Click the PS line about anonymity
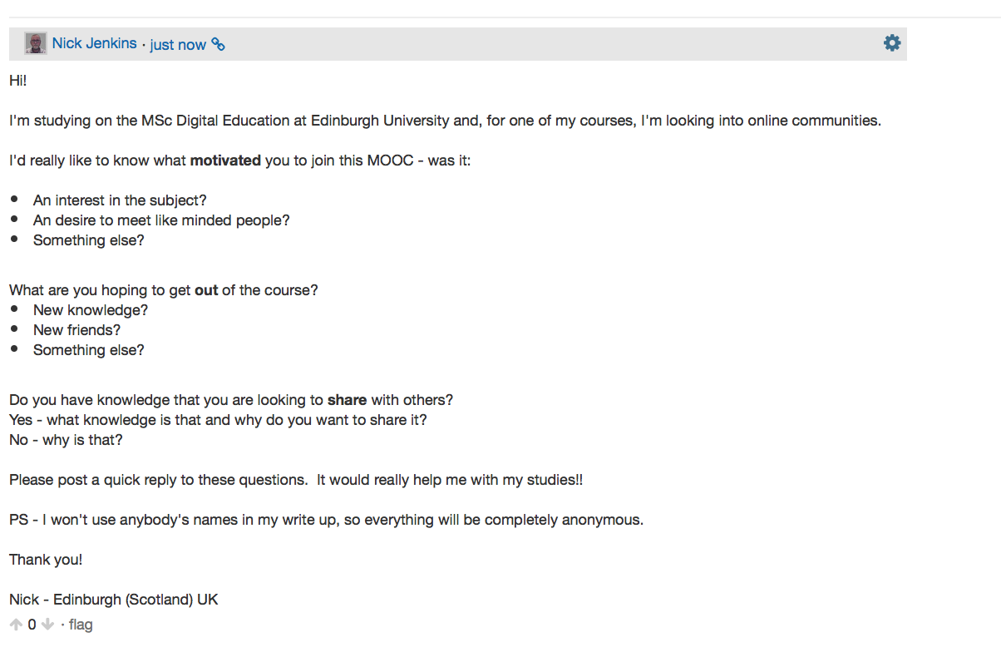 point(326,520)
